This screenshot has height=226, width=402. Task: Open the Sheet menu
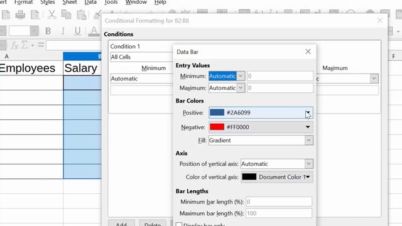coord(70,3)
